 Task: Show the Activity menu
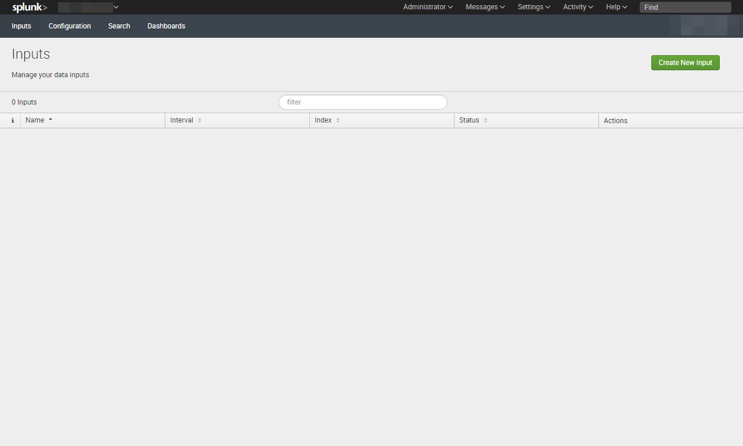(x=578, y=7)
